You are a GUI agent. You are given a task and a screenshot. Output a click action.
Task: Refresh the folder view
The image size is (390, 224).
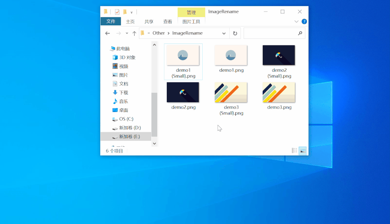click(x=235, y=33)
